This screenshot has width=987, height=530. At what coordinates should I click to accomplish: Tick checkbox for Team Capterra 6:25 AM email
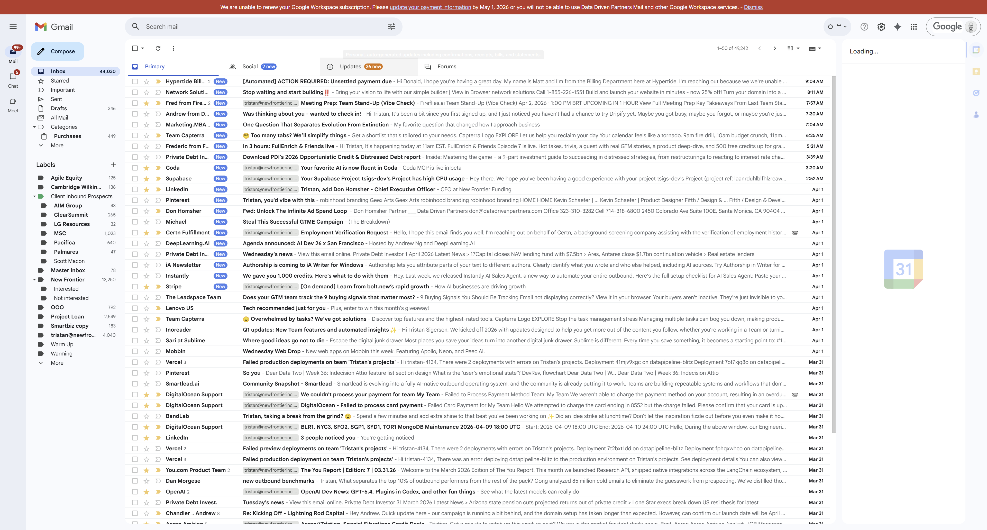[x=135, y=135]
